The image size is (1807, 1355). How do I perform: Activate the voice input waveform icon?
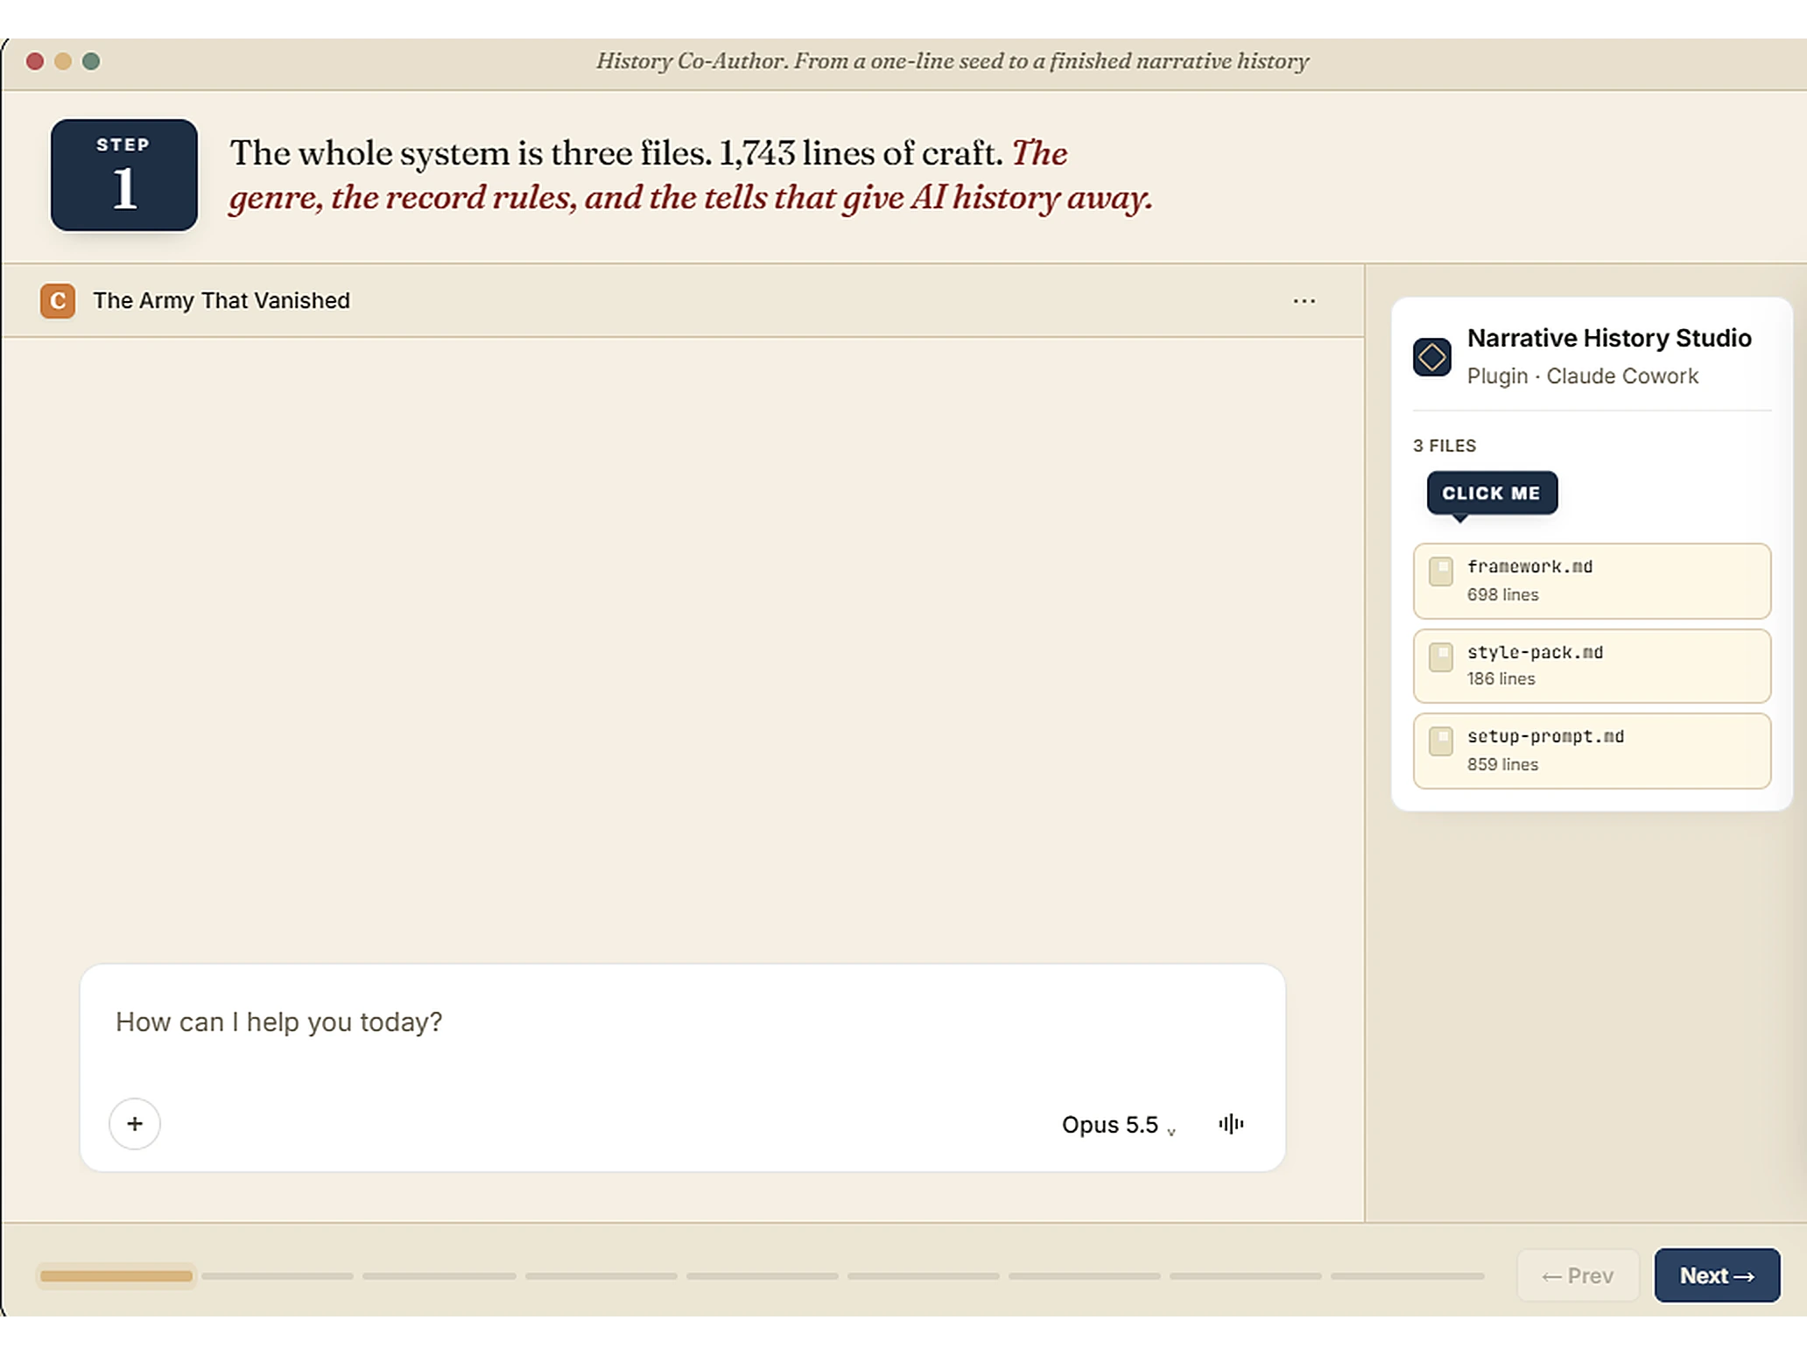(x=1230, y=1123)
